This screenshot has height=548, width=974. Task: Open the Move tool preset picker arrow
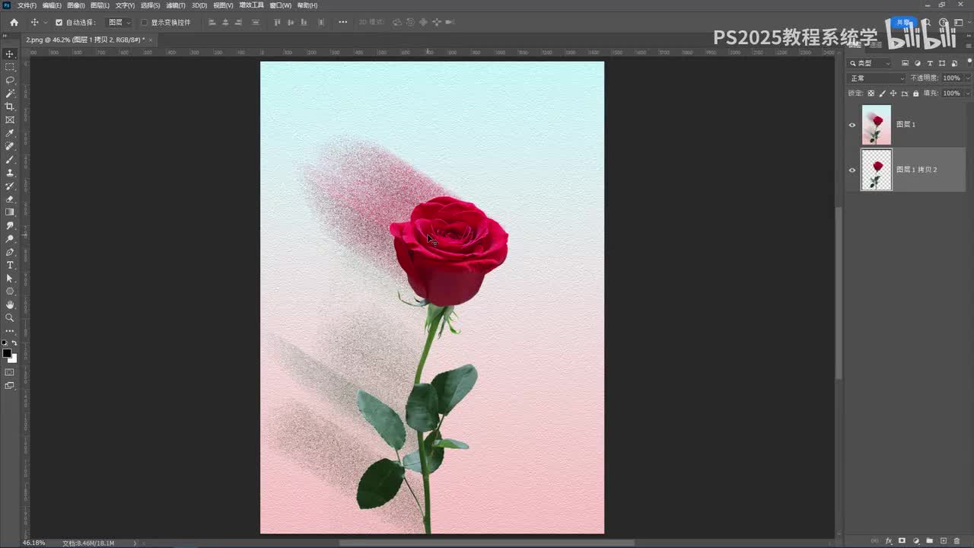click(45, 23)
